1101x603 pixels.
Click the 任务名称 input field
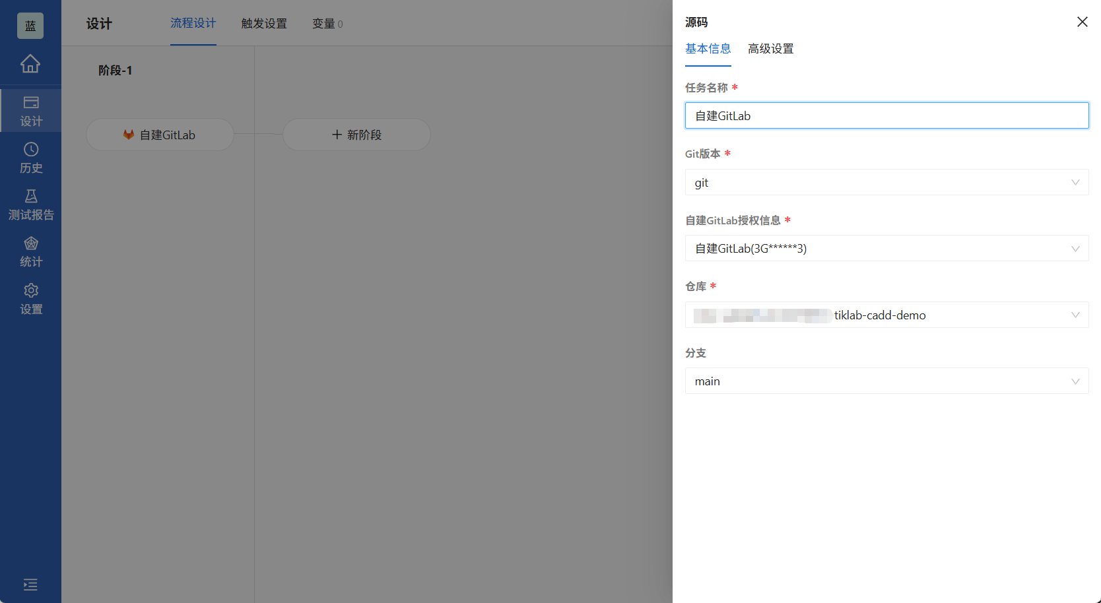(886, 115)
